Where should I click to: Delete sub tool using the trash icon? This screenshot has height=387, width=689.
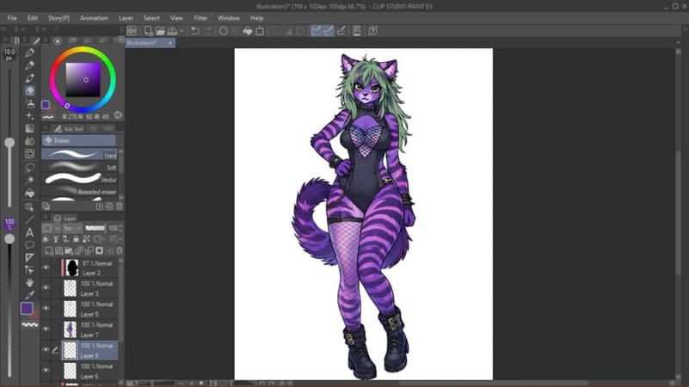(120, 206)
